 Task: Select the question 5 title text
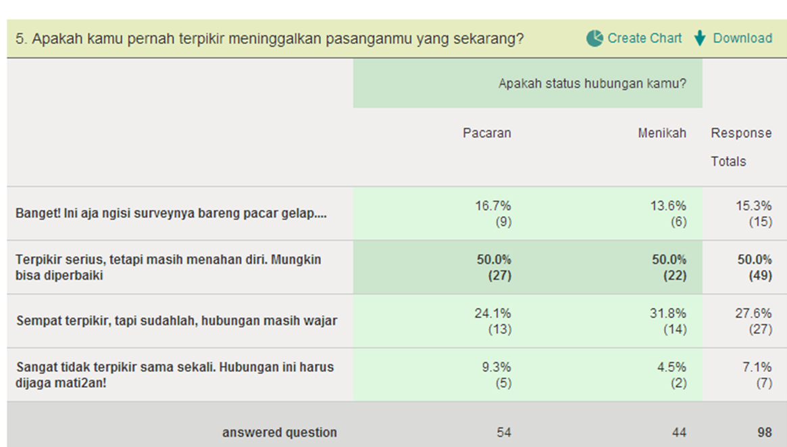pyautogui.click(x=270, y=38)
